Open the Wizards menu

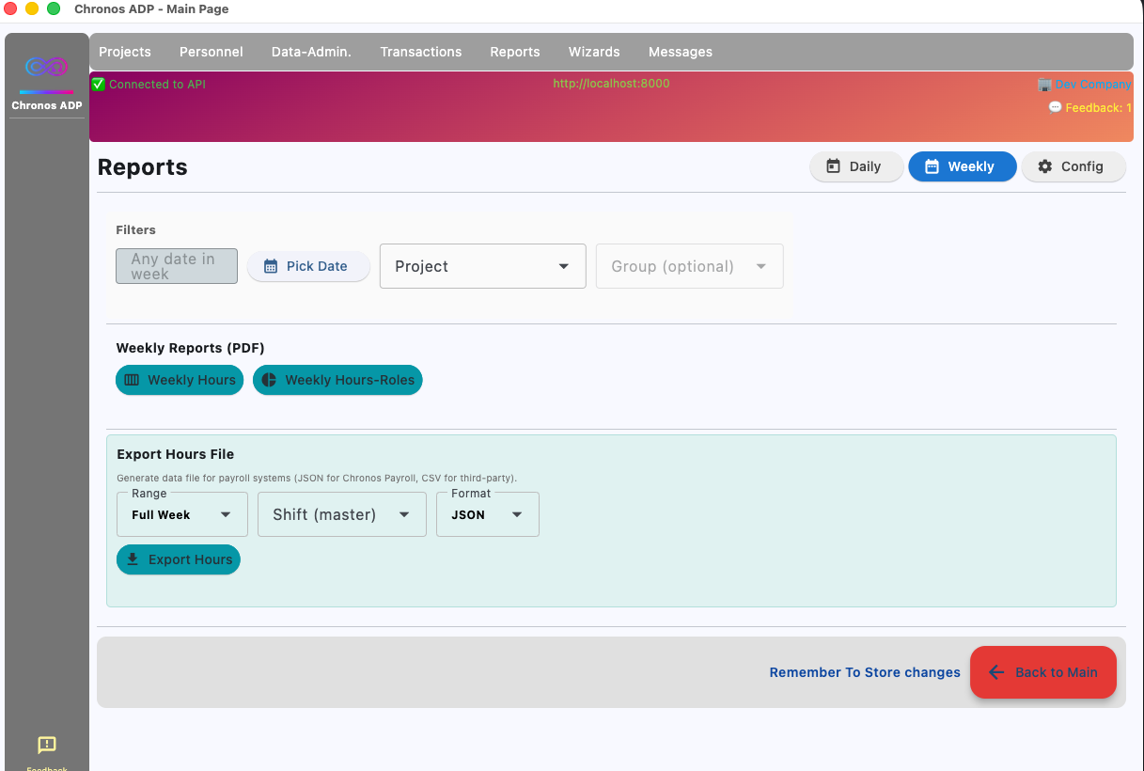coord(594,52)
